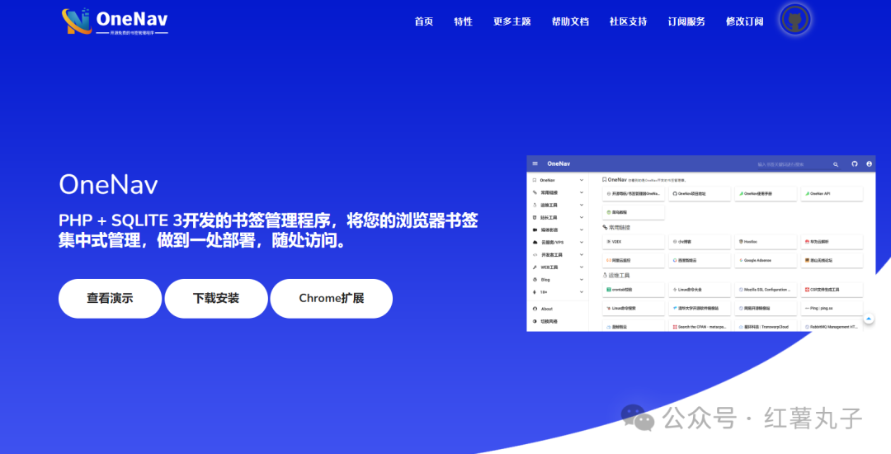Click the user account icon in the preview toolbar

coord(869,163)
